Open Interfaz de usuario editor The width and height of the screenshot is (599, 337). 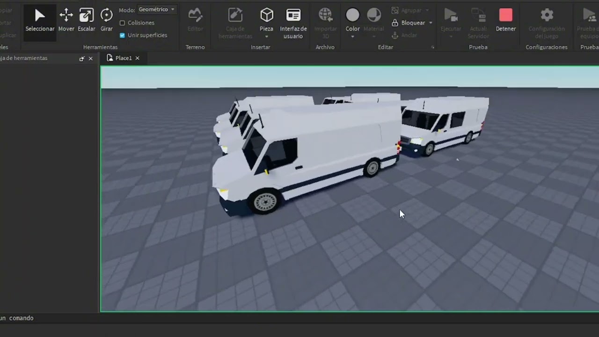(x=293, y=23)
